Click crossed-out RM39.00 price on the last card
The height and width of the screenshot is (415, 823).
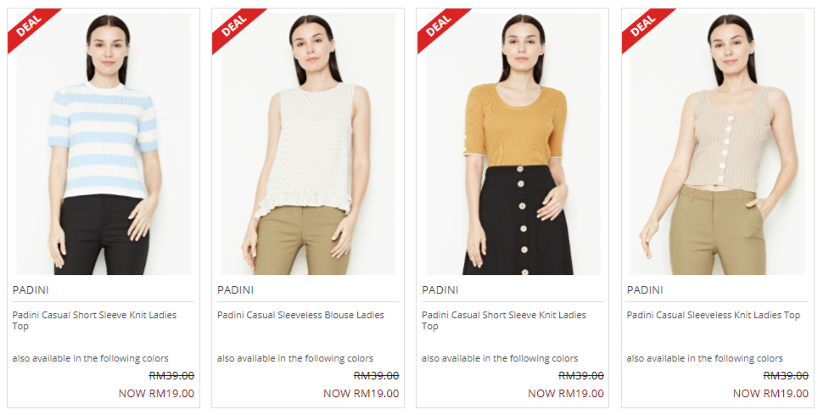(x=786, y=376)
